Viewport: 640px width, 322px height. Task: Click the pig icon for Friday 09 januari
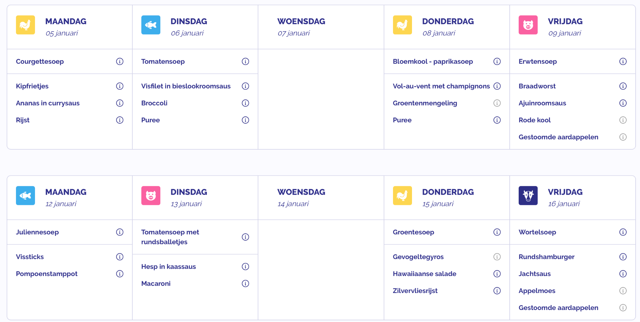click(x=528, y=25)
